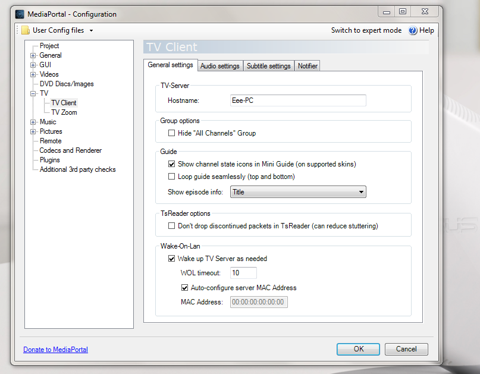Select Remote in the settings tree
This screenshot has width=480, height=374.
(x=51, y=141)
